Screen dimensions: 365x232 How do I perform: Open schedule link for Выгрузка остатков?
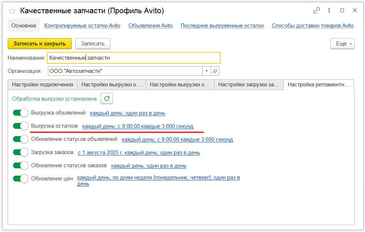[138, 126]
